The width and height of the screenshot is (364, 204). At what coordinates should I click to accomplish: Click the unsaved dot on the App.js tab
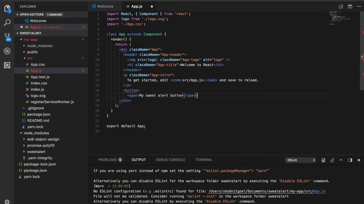[x=152, y=6]
